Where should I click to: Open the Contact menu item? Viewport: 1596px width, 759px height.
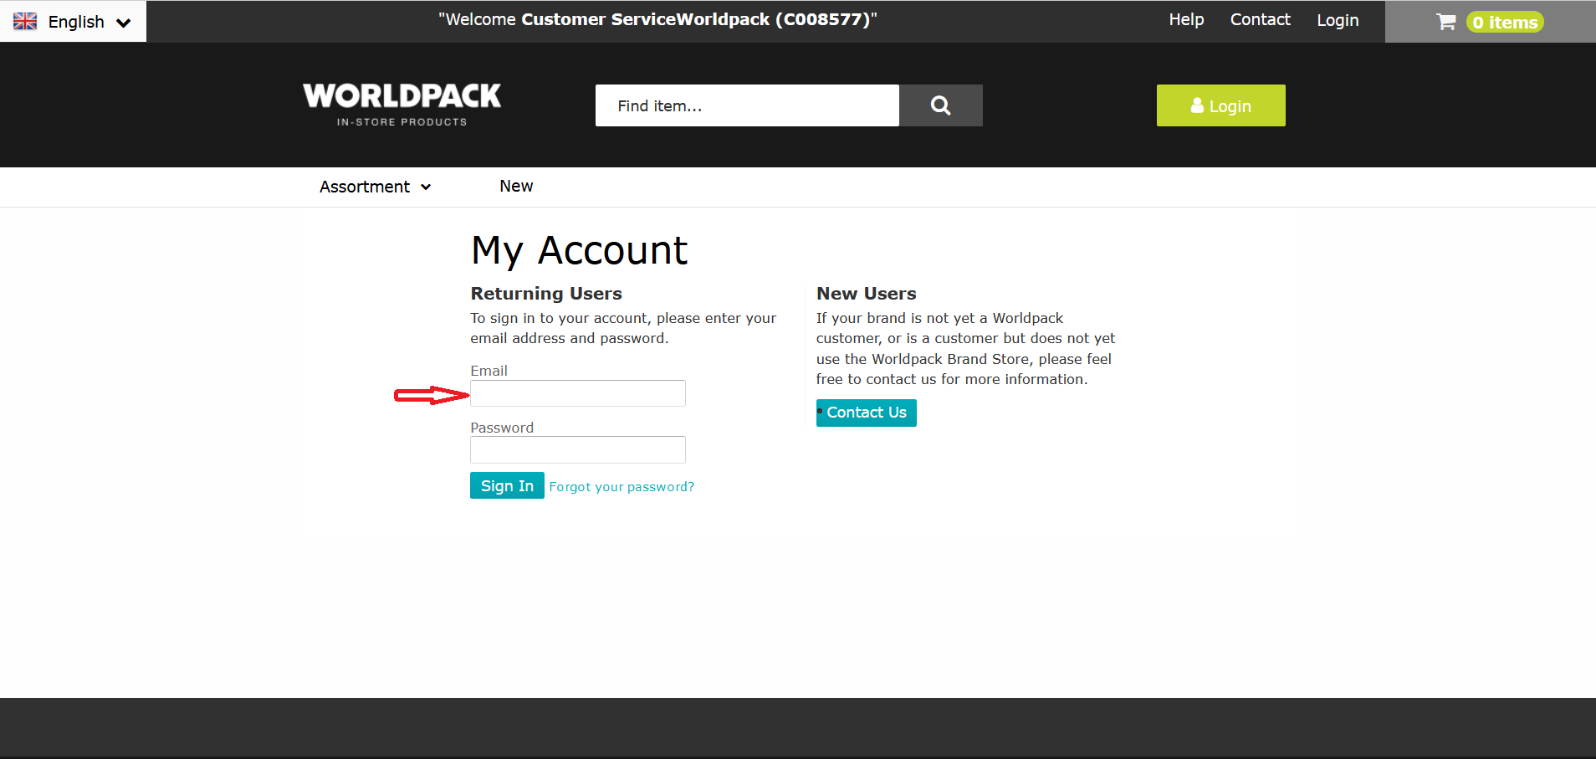(1260, 19)
